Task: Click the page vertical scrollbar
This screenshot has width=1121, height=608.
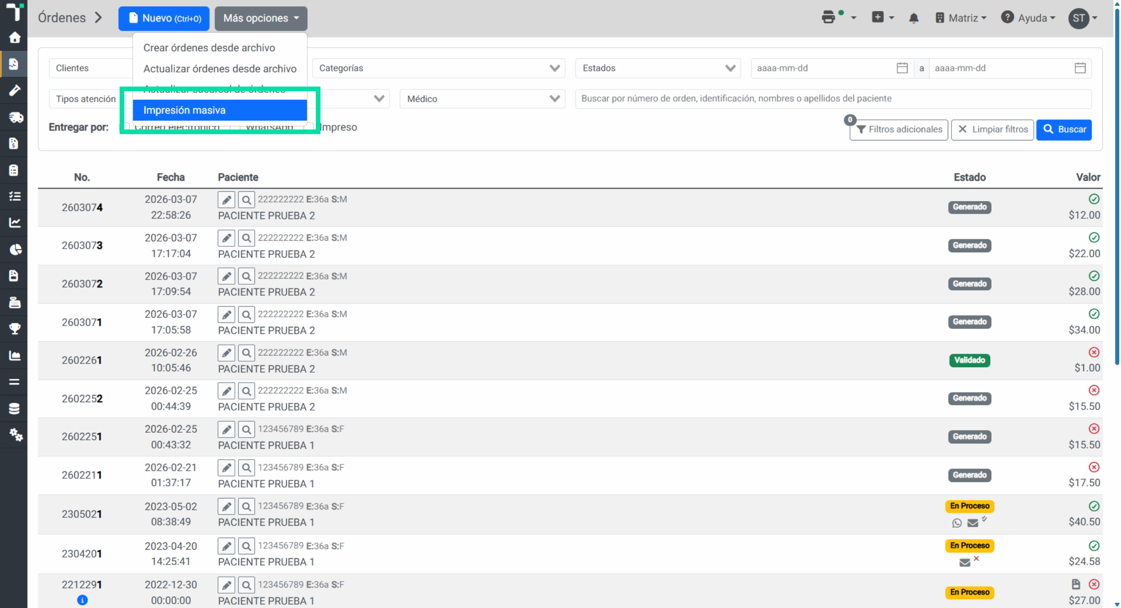Action: (1117, 187)
